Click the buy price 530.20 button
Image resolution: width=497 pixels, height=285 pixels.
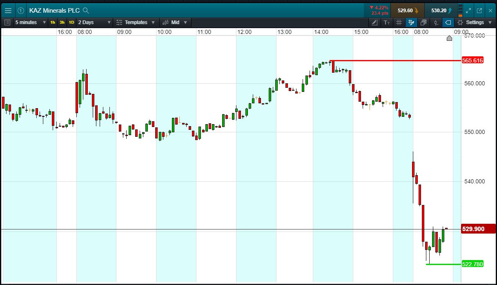pos(441,11)
